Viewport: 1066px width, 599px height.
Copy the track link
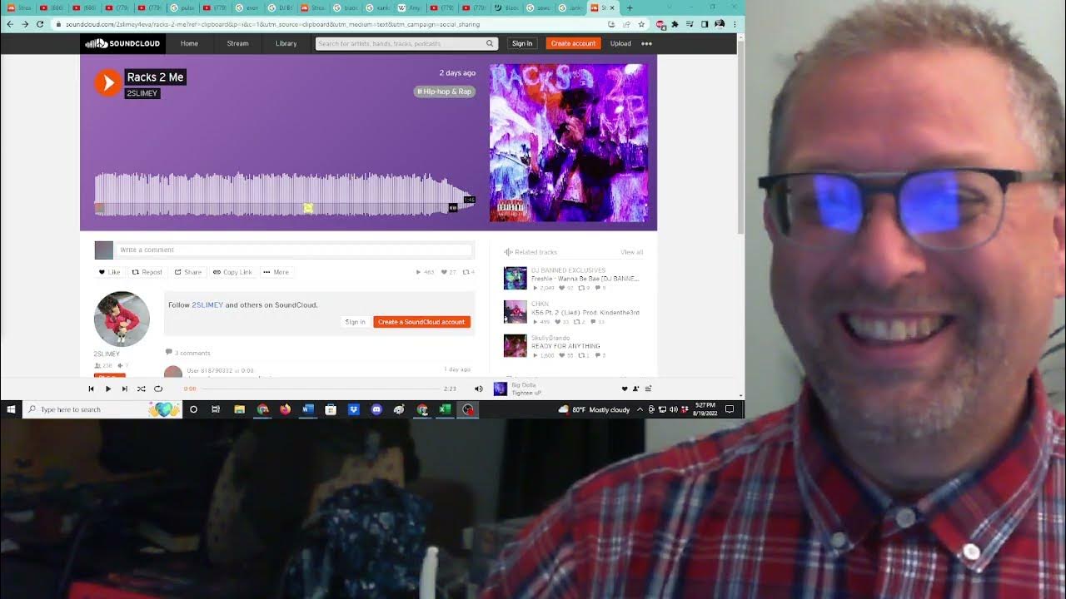232,272
